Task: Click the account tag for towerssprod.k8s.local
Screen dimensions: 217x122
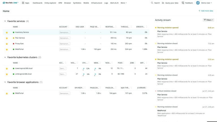Action: coord(62,69)
